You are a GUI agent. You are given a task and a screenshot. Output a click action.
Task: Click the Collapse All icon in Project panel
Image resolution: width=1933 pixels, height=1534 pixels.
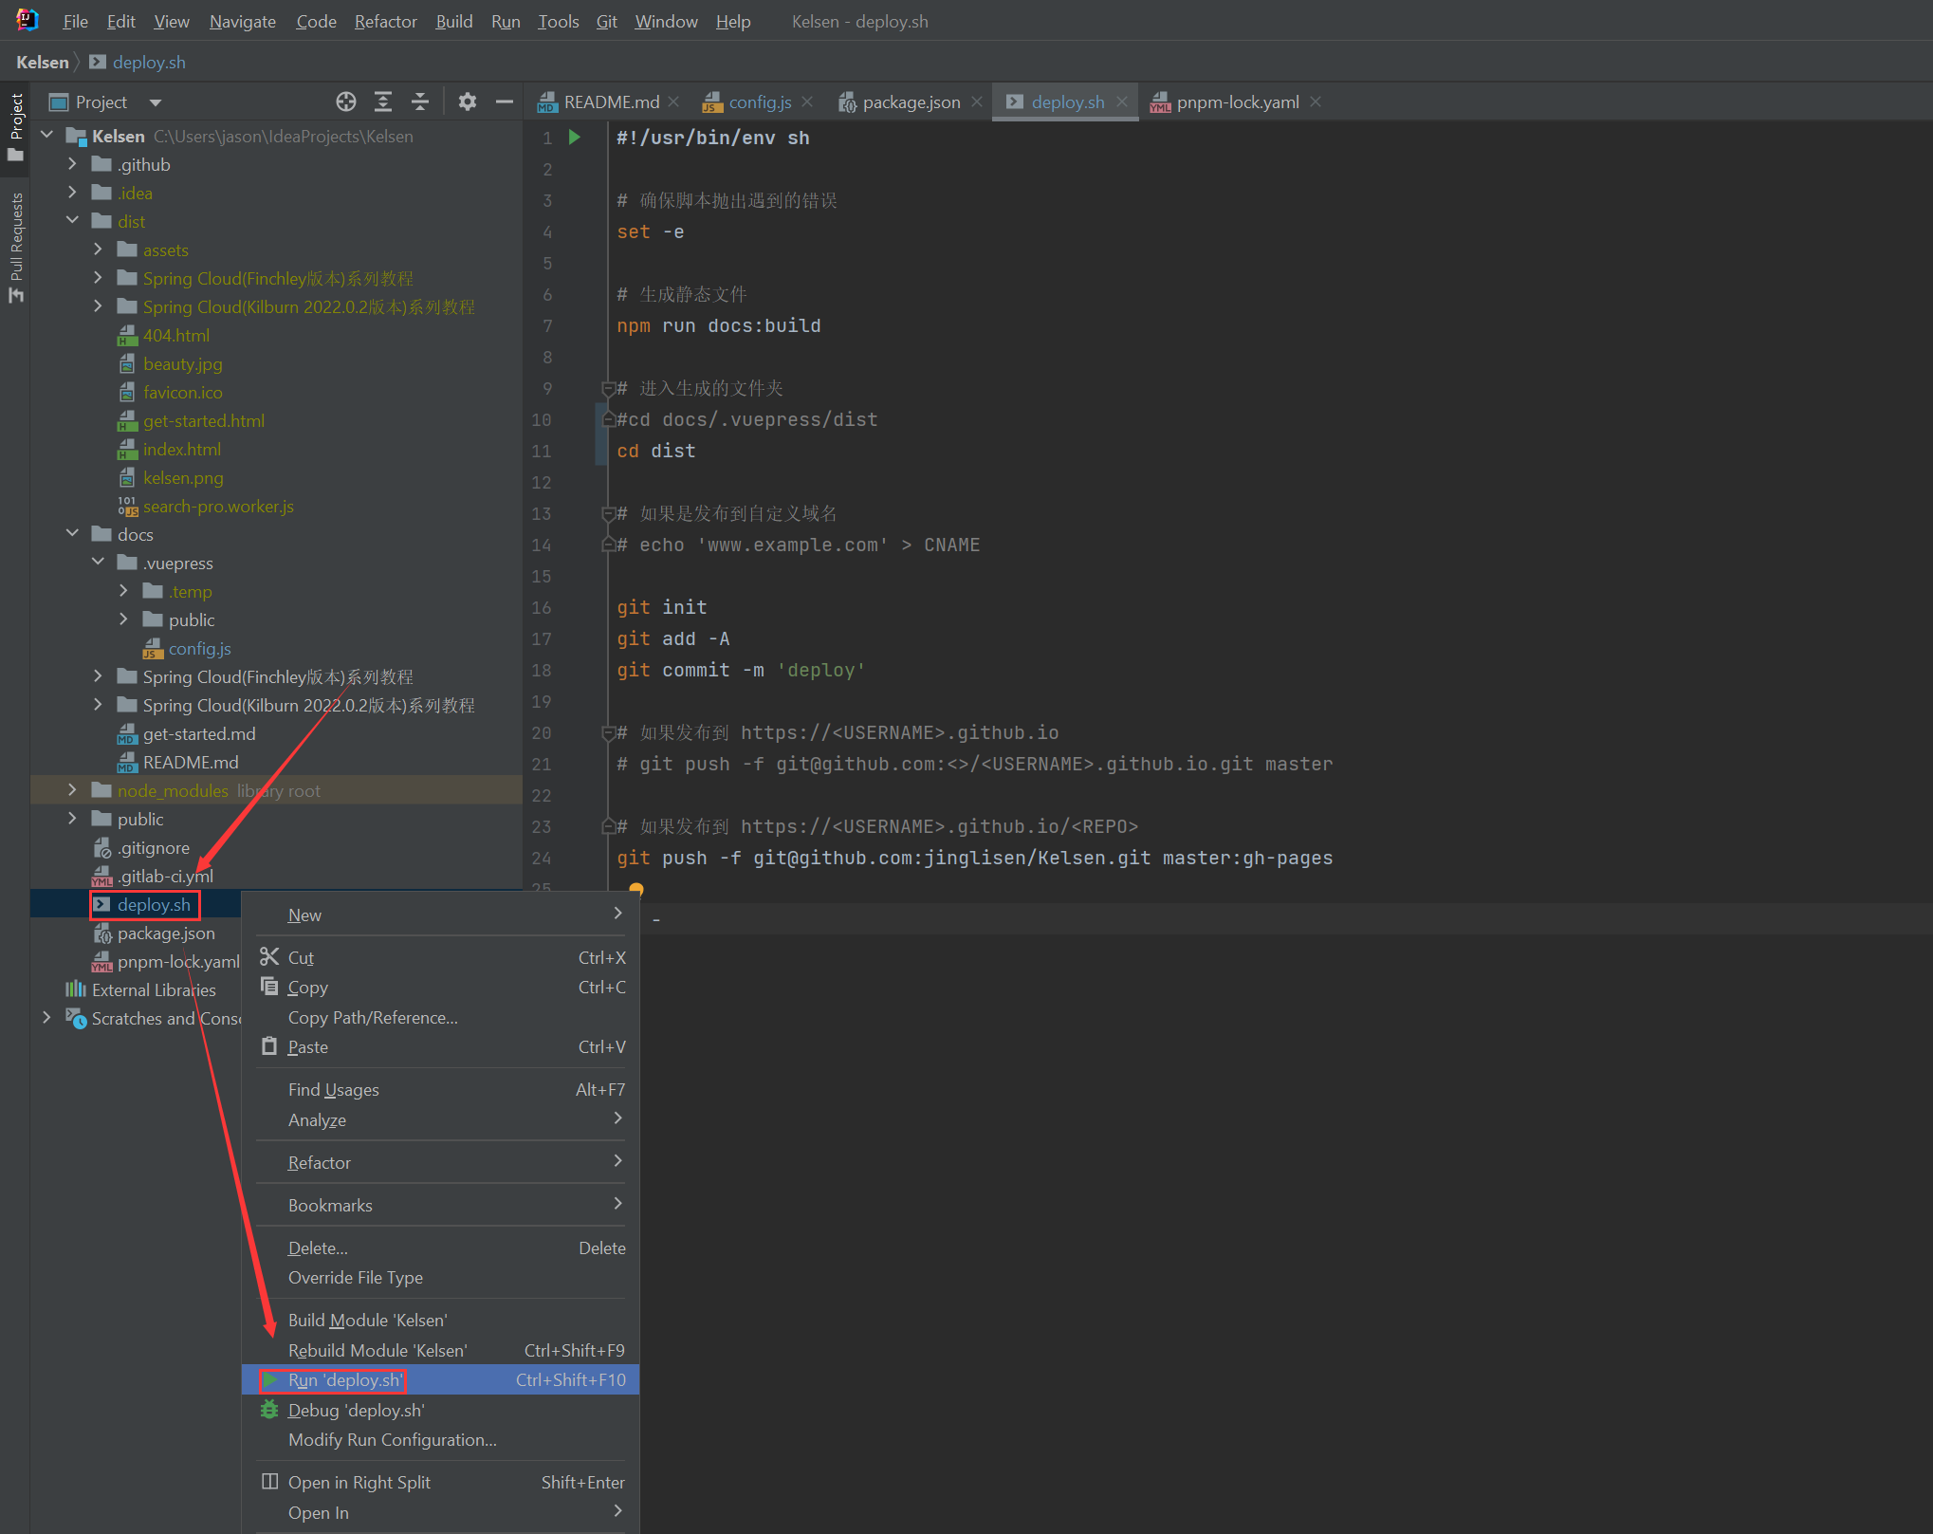tap(420, 102)
